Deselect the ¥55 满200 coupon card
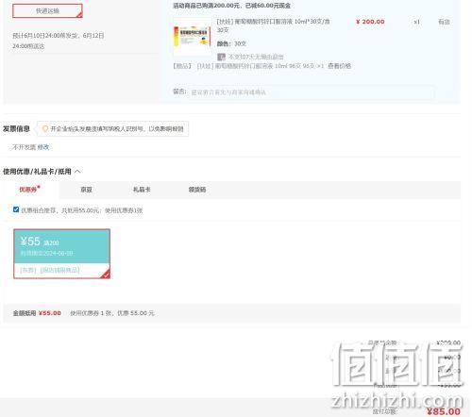Viewport: 472px width, 417px height. (61, 254)
